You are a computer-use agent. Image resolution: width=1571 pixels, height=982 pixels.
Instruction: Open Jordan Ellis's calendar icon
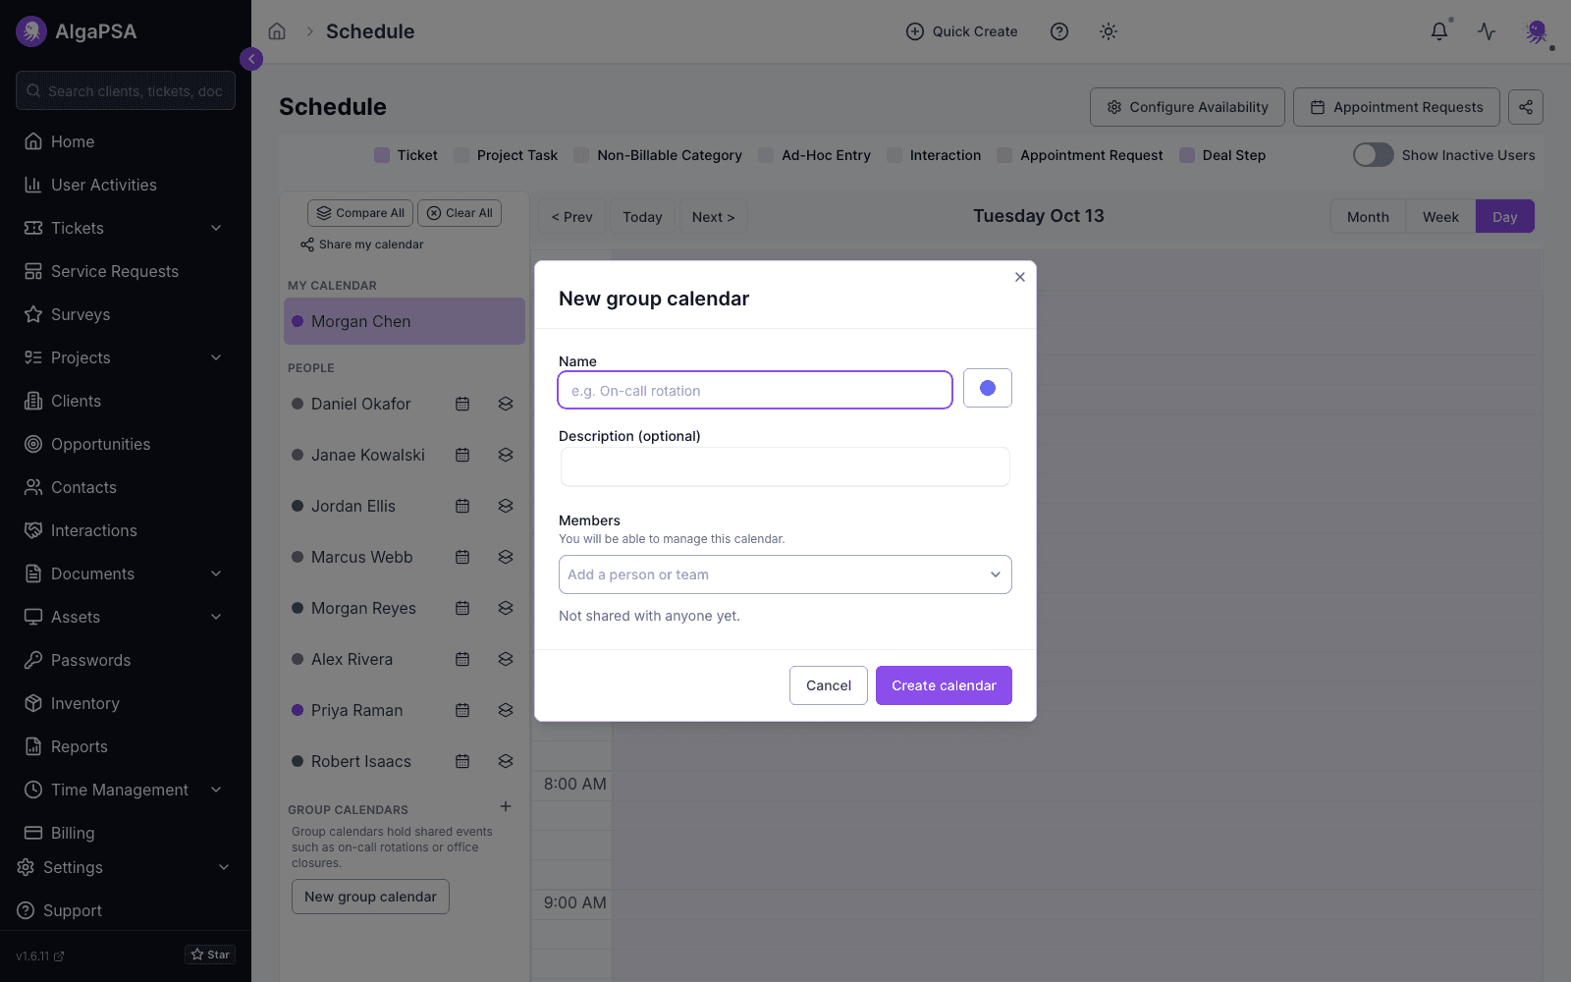(462, 506)
